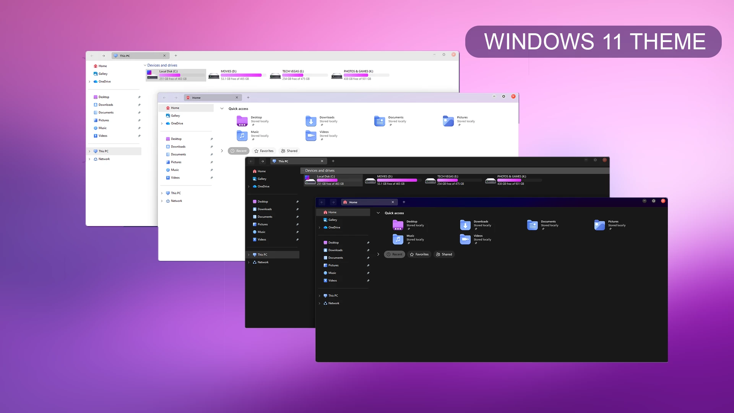
Task: Open Pictures folder in light Home window Quick access
Action: pos(459,121)
